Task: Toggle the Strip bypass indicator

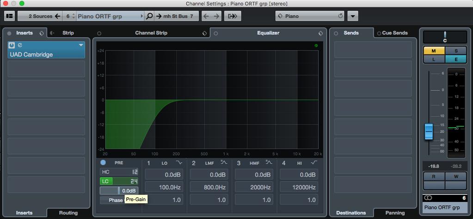Action: [52, 33]
